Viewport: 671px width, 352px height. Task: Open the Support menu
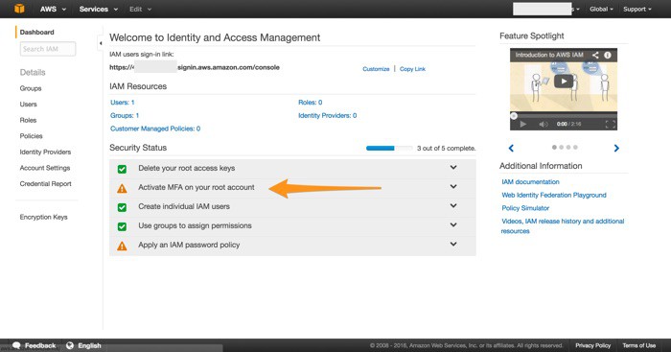coord(637,9)
